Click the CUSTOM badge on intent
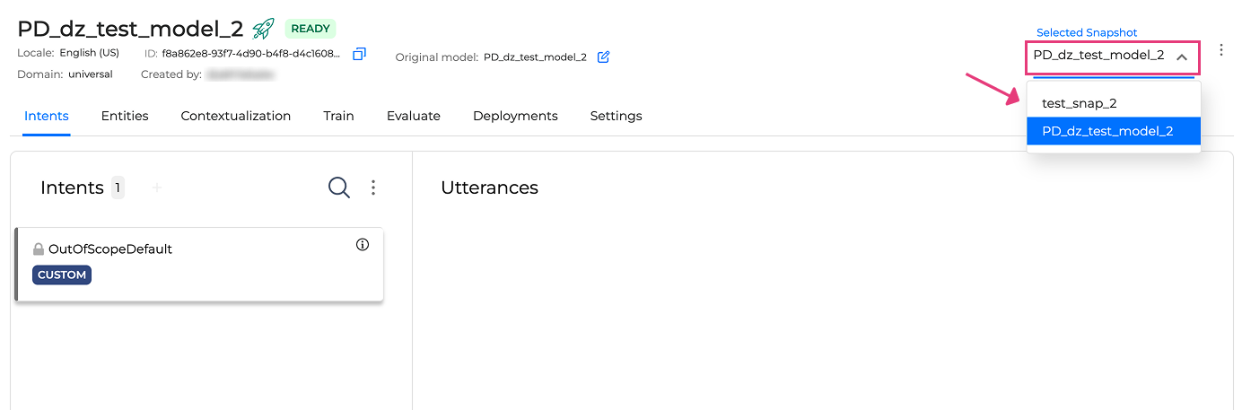The height and width of the screenshot is (410, 1242). click(x=62, y=275)
